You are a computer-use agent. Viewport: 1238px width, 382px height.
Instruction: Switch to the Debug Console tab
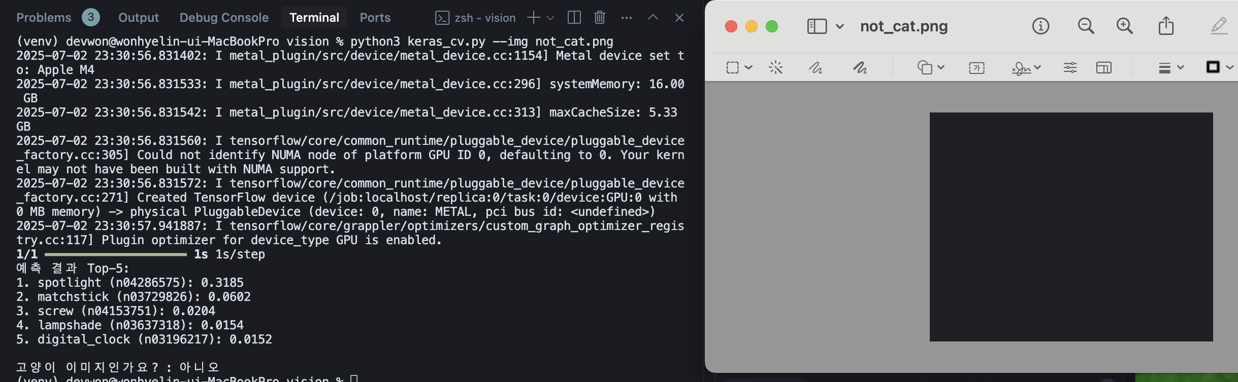224,18
